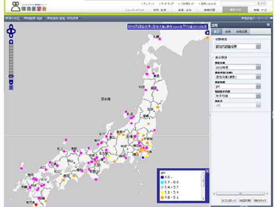The height and width of the screenshot is (207, 277).
Task: Collapse the pH legend with its corner icon
Action: pos(207,171)
